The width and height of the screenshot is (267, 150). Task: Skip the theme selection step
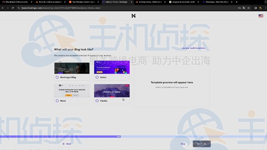(x=183, y=144)
